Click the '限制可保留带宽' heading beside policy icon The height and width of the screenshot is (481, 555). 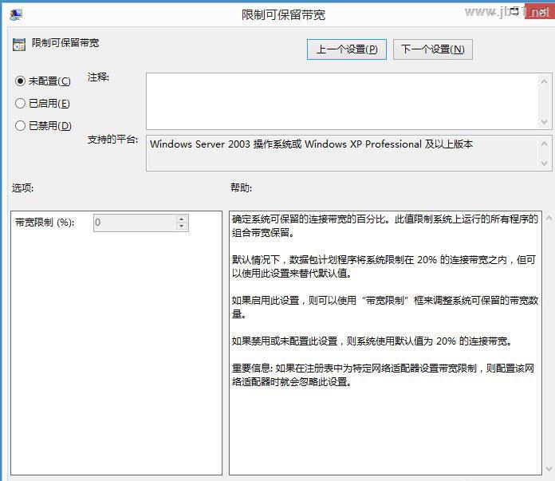65,43
